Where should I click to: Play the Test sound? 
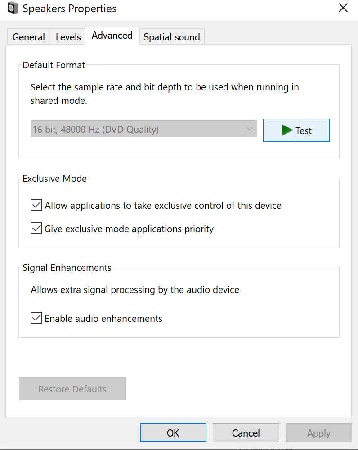pyautogui.click(x=296, y=130)
